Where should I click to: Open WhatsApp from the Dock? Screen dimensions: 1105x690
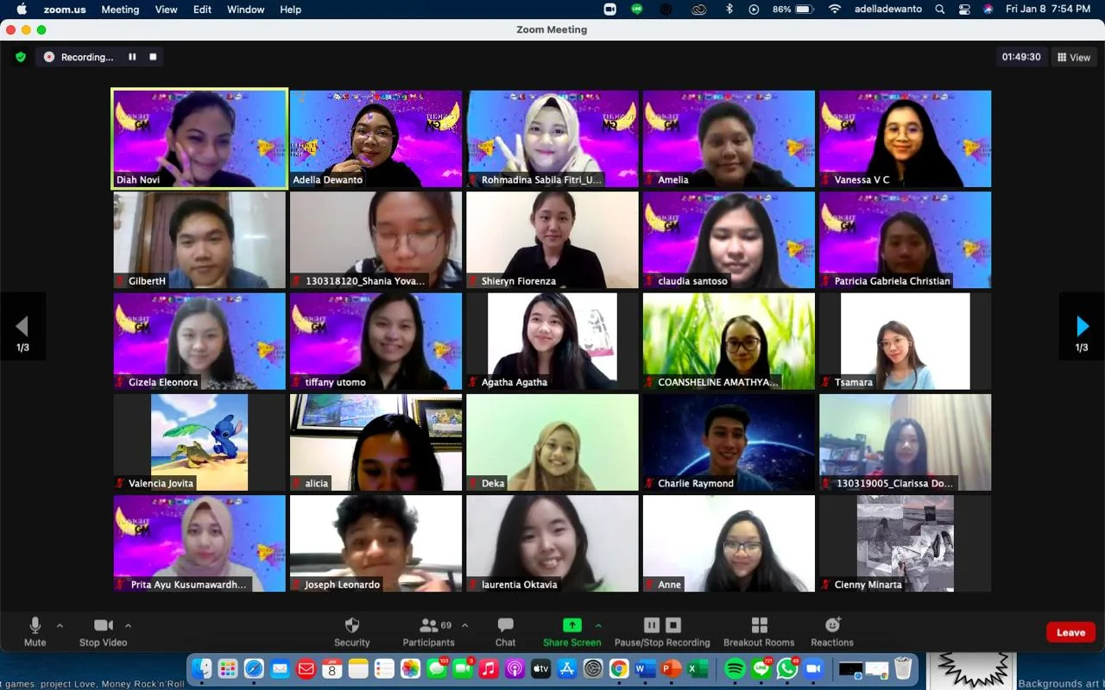[787, 668]
